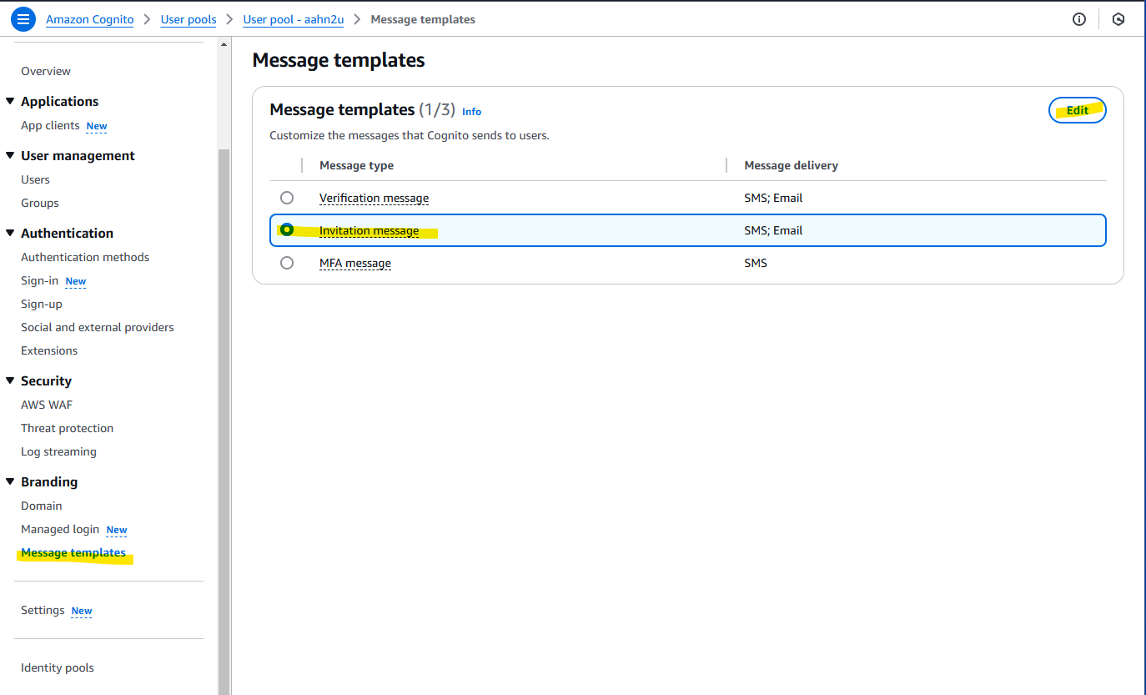Click SMS; Email in Invitation message row
The height and width of the screenshot is (695, 1146).
coord(773,230)
